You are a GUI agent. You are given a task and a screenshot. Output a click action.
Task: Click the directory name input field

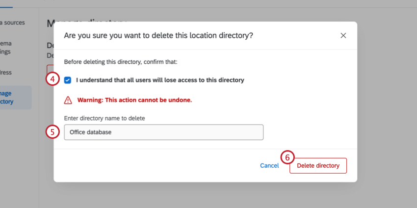click(x=164, y=132)
